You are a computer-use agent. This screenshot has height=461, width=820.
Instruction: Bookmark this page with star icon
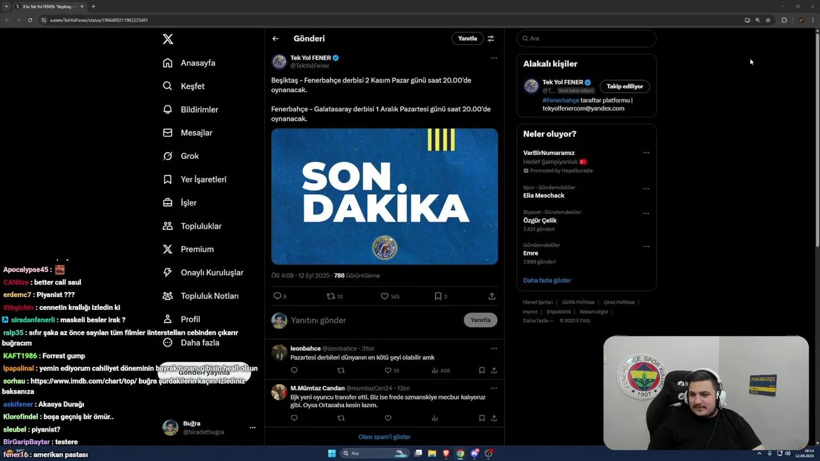click(768, 20)
